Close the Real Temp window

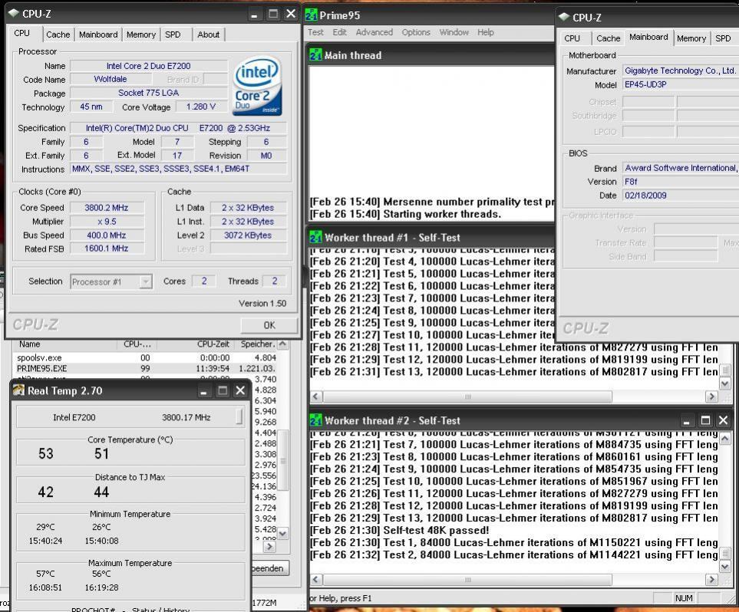click(x=240, y=390)
